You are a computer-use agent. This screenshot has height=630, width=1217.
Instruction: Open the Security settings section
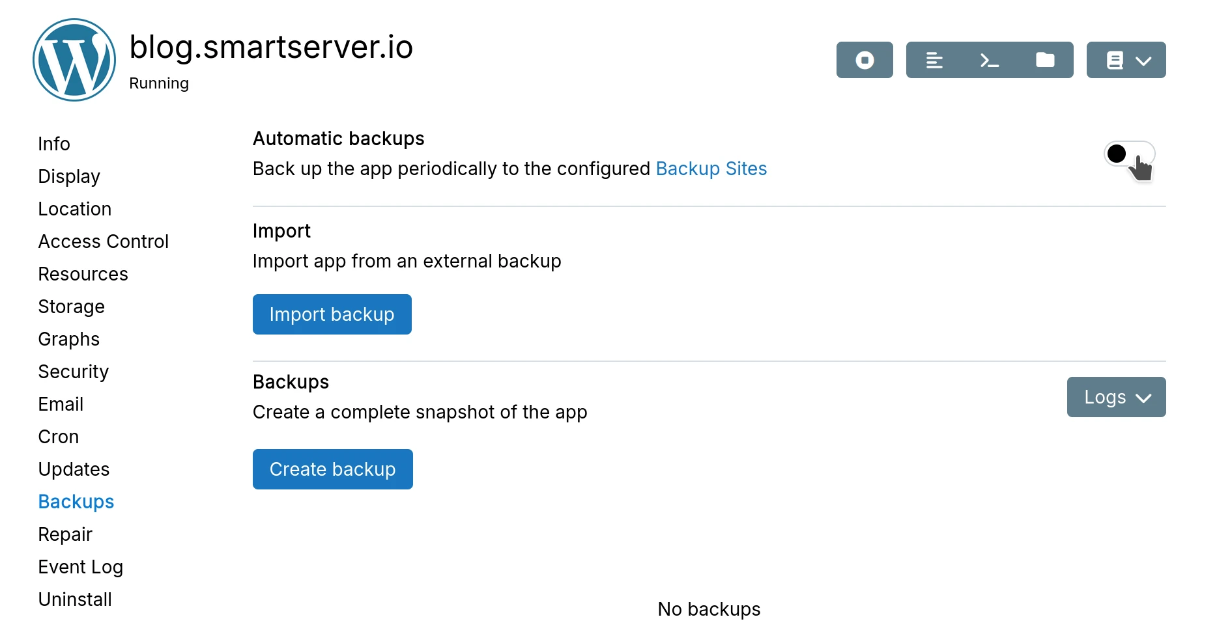click(x=73, y=371)
